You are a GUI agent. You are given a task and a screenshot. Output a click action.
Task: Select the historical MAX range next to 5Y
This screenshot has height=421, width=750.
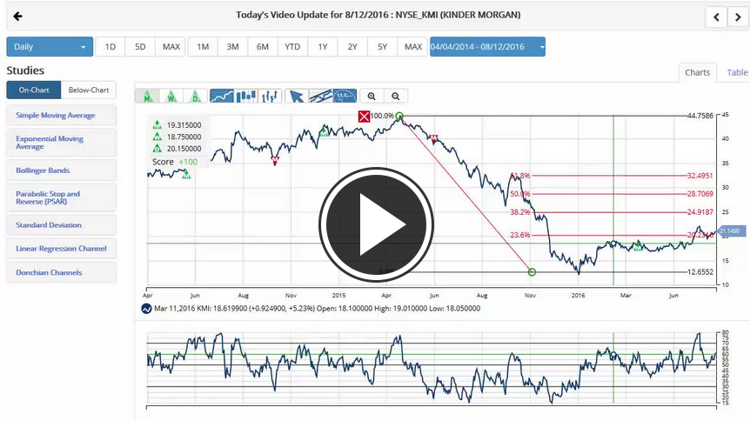click(412, 47)
